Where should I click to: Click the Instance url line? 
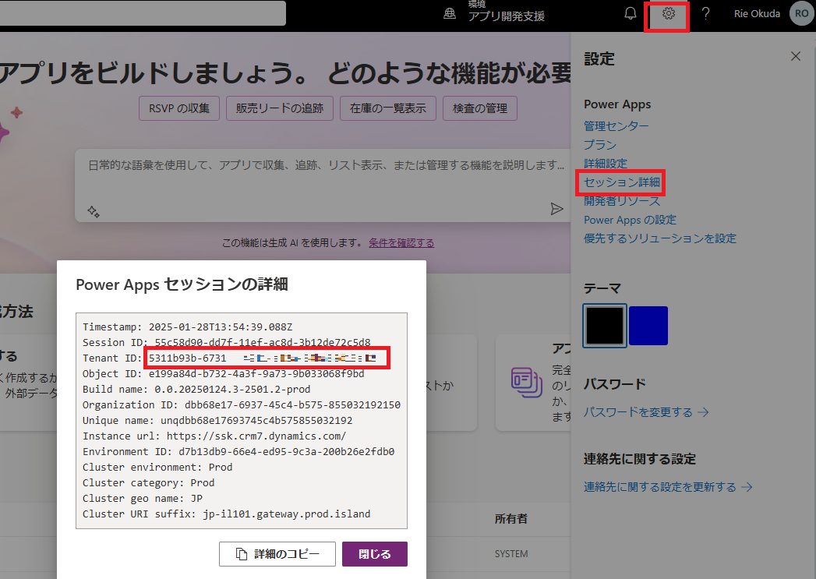tap(214, 436)
